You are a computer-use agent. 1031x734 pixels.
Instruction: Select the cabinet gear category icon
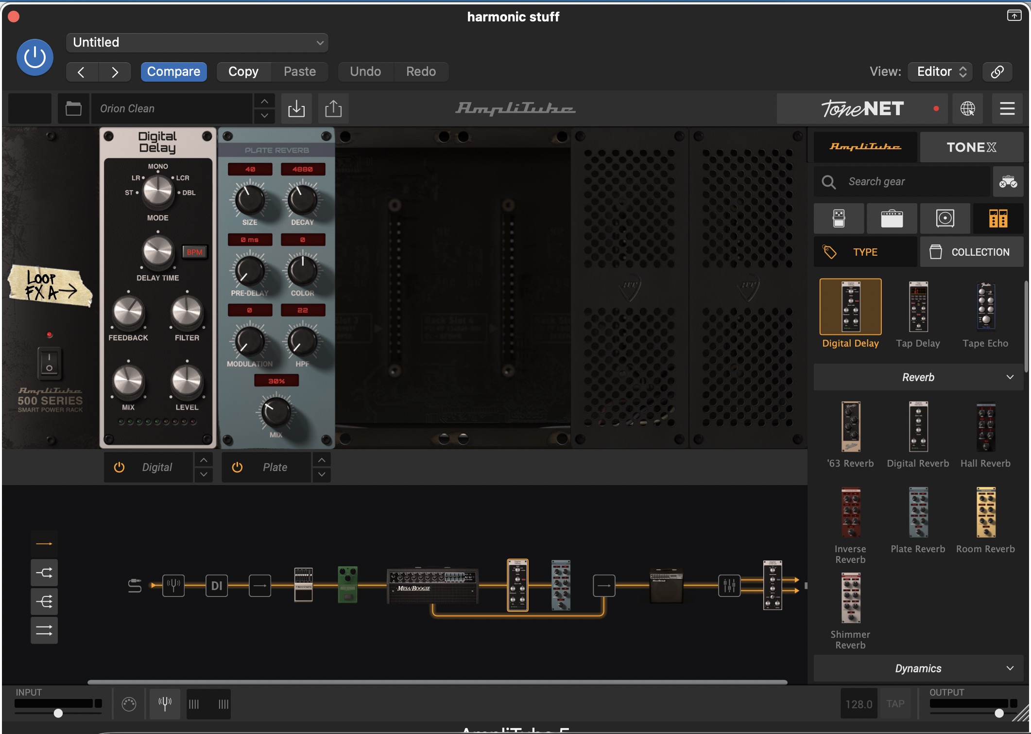pos(945,218)
